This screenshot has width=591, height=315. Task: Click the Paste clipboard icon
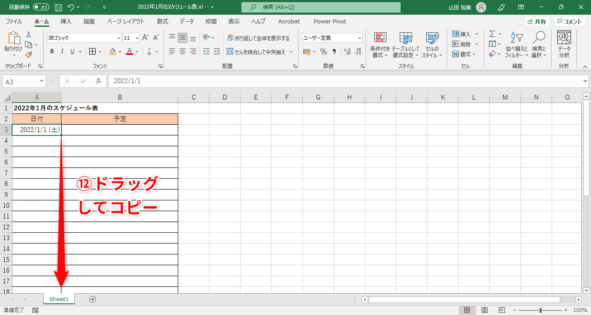click(x=13, y=38)
